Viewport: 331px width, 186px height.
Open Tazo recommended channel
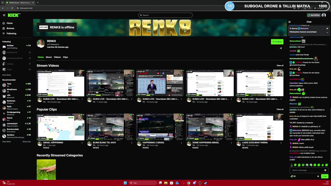click(x=17, y=85)
